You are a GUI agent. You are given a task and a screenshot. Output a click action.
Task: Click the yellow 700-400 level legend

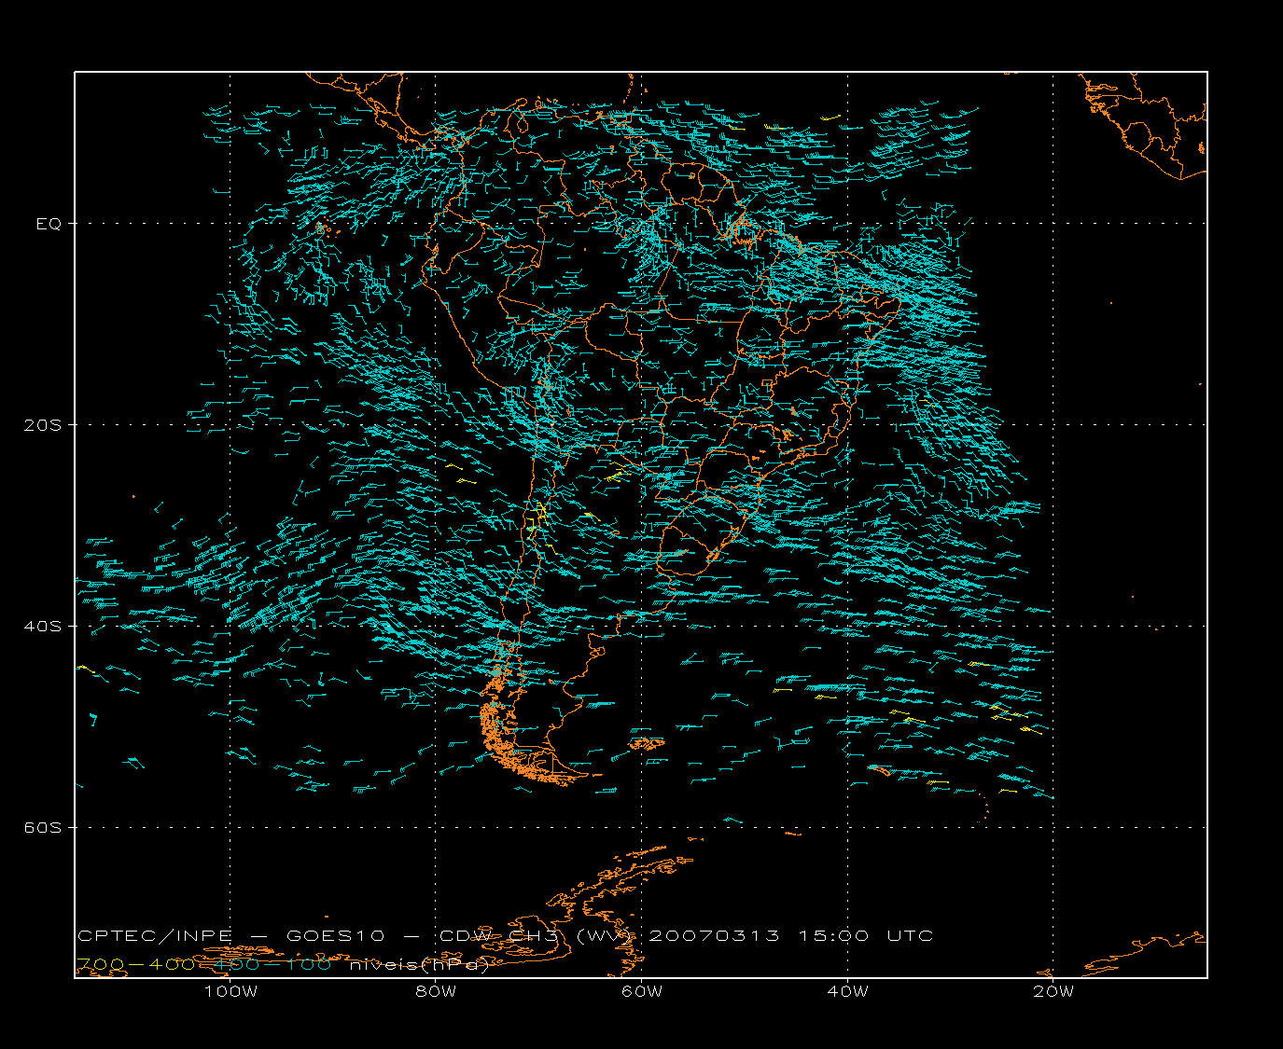(x=135, y=964)
